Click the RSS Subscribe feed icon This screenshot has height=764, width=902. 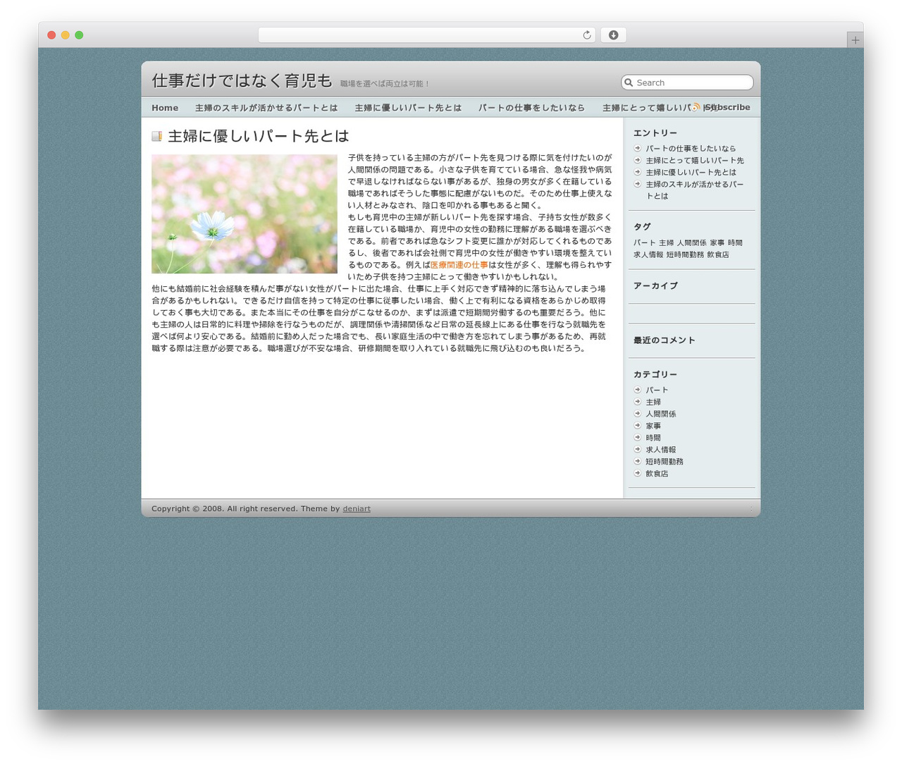[x=696, y=107]
